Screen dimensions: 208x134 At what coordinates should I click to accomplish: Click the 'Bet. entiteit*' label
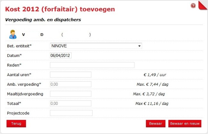pos(19,46)
